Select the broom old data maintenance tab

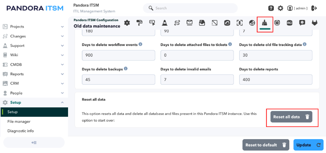click(x=264, y=23)
